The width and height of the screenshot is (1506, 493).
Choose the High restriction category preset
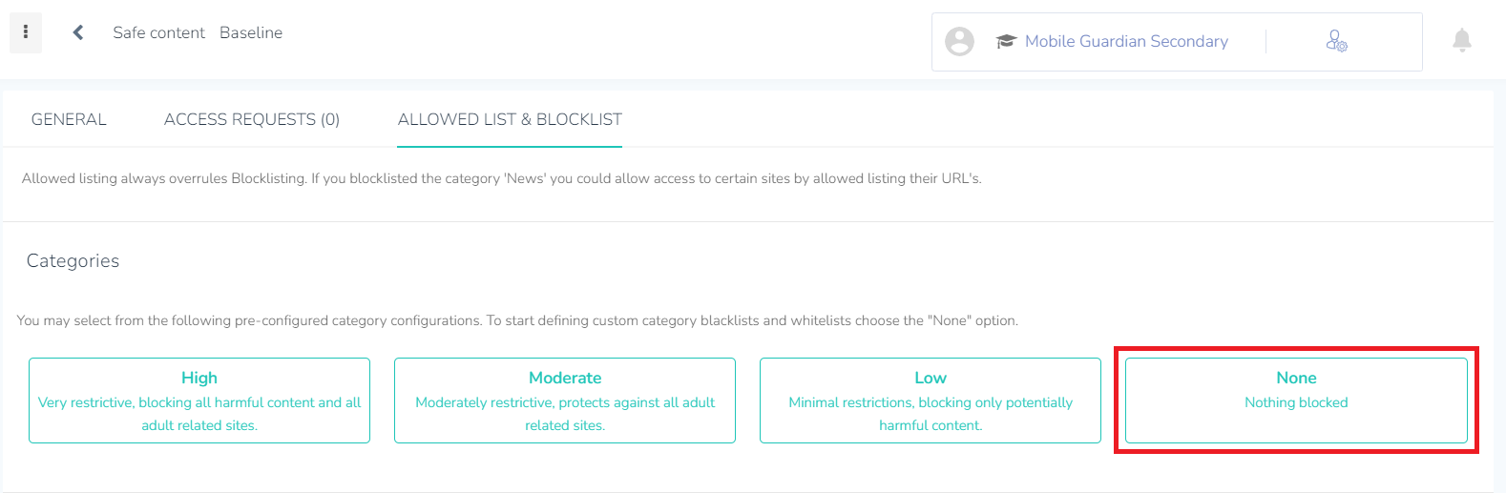[x=199, y=401]
